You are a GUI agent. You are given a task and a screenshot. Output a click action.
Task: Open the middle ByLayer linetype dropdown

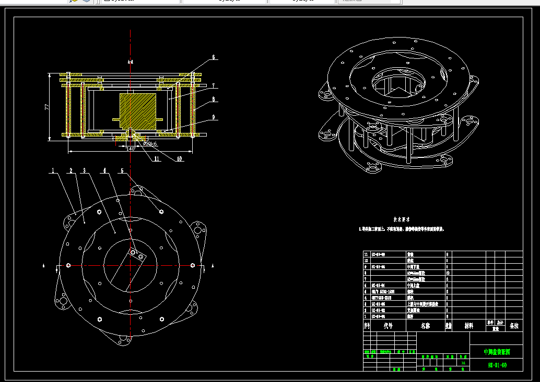pyautogui.click(x=225, y=1)
